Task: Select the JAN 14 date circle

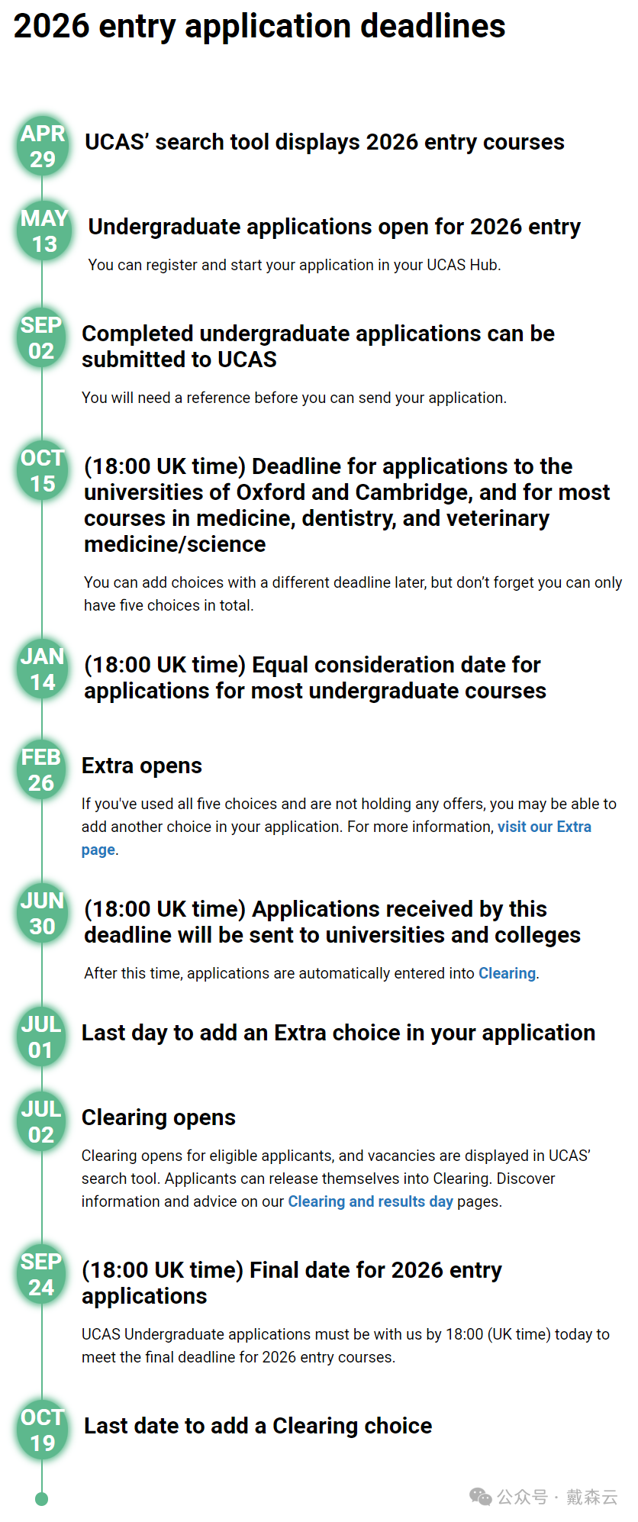Action: (x=42, y=669)
